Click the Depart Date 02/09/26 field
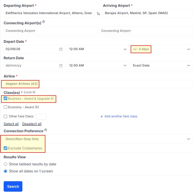Image resolution: width=195 pixels, height=194 pixels. (x=34, y=49)
